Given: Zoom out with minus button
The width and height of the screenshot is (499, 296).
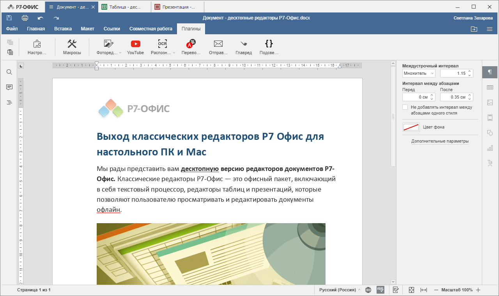Looking at the screenshot, I should 436,290.
